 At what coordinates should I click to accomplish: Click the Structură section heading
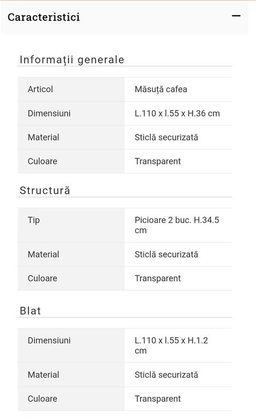click(45, 191)
